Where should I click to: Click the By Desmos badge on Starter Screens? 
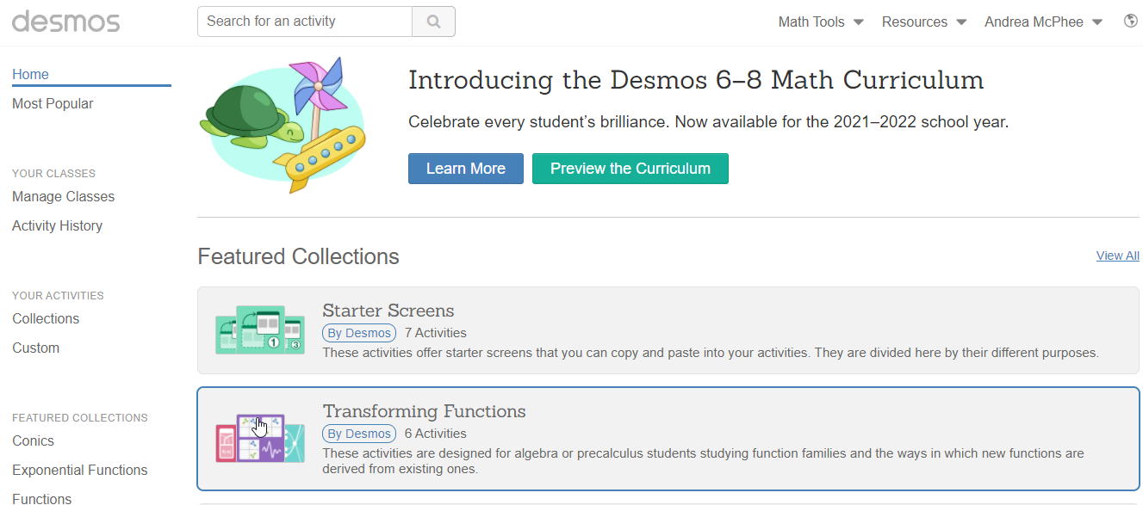click(x=358, y=333)
